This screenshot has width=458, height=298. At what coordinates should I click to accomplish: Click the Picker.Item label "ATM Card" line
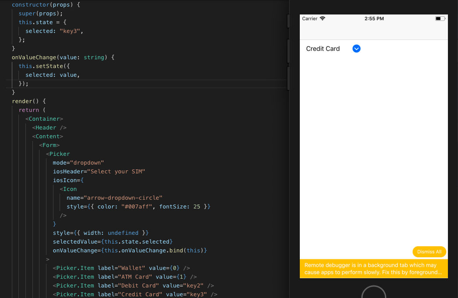click(125, 276)
